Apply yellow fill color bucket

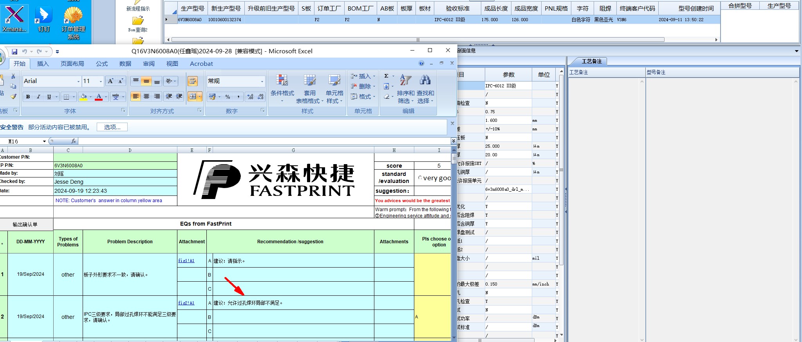point(83,97)
